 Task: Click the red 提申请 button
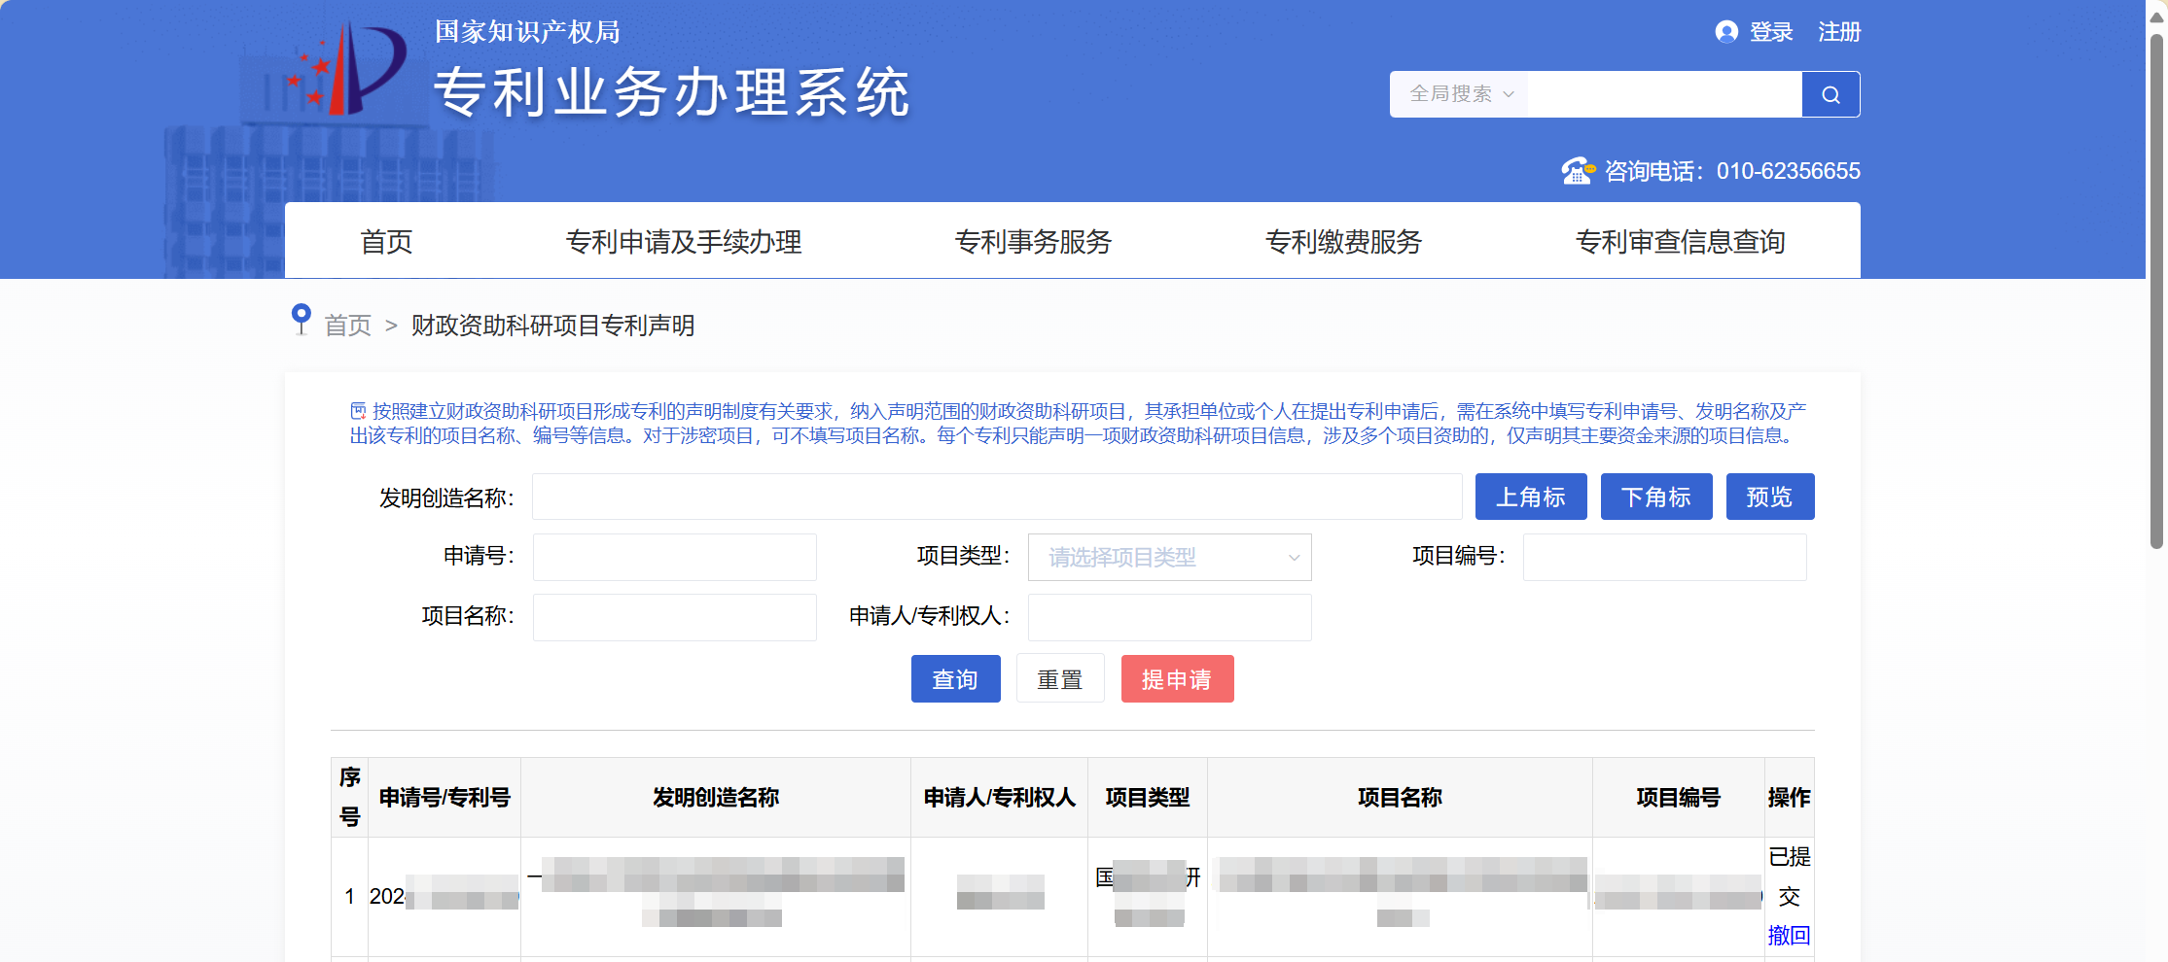[1177, 679]
